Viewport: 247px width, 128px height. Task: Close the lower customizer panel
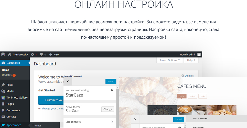pyautogui.click(x=135, y=119)
